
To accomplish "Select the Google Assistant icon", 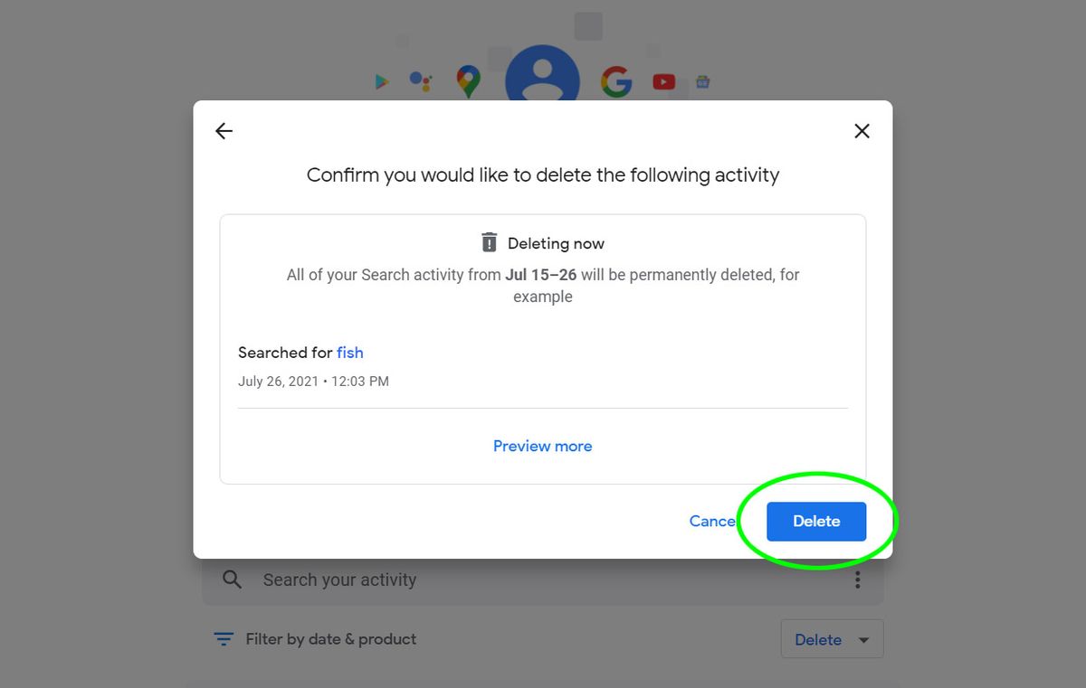I will 420,81.
